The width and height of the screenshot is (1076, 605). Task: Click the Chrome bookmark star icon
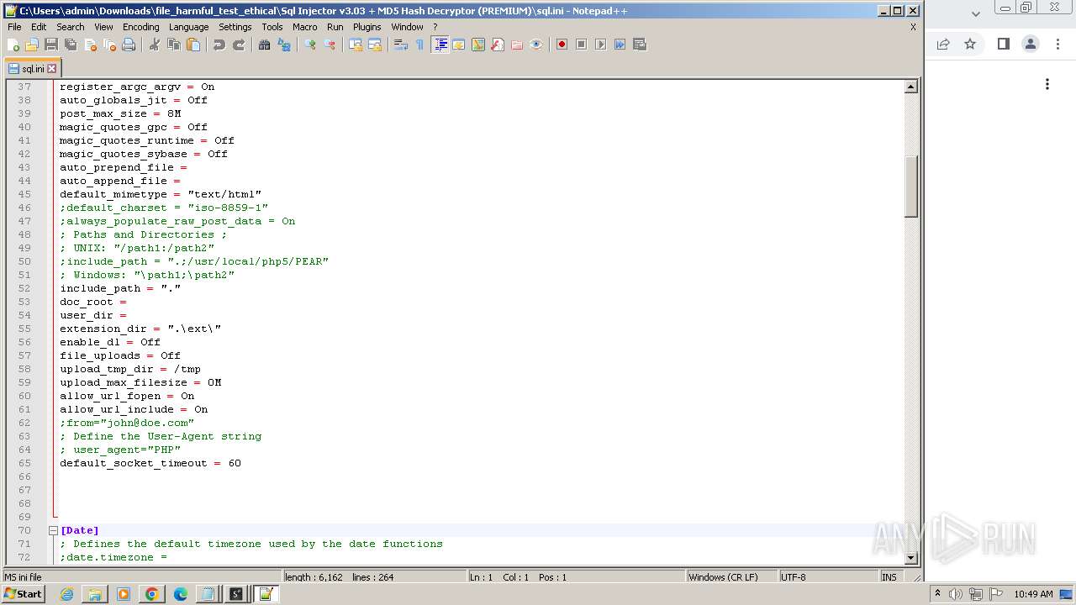[970, 45]
